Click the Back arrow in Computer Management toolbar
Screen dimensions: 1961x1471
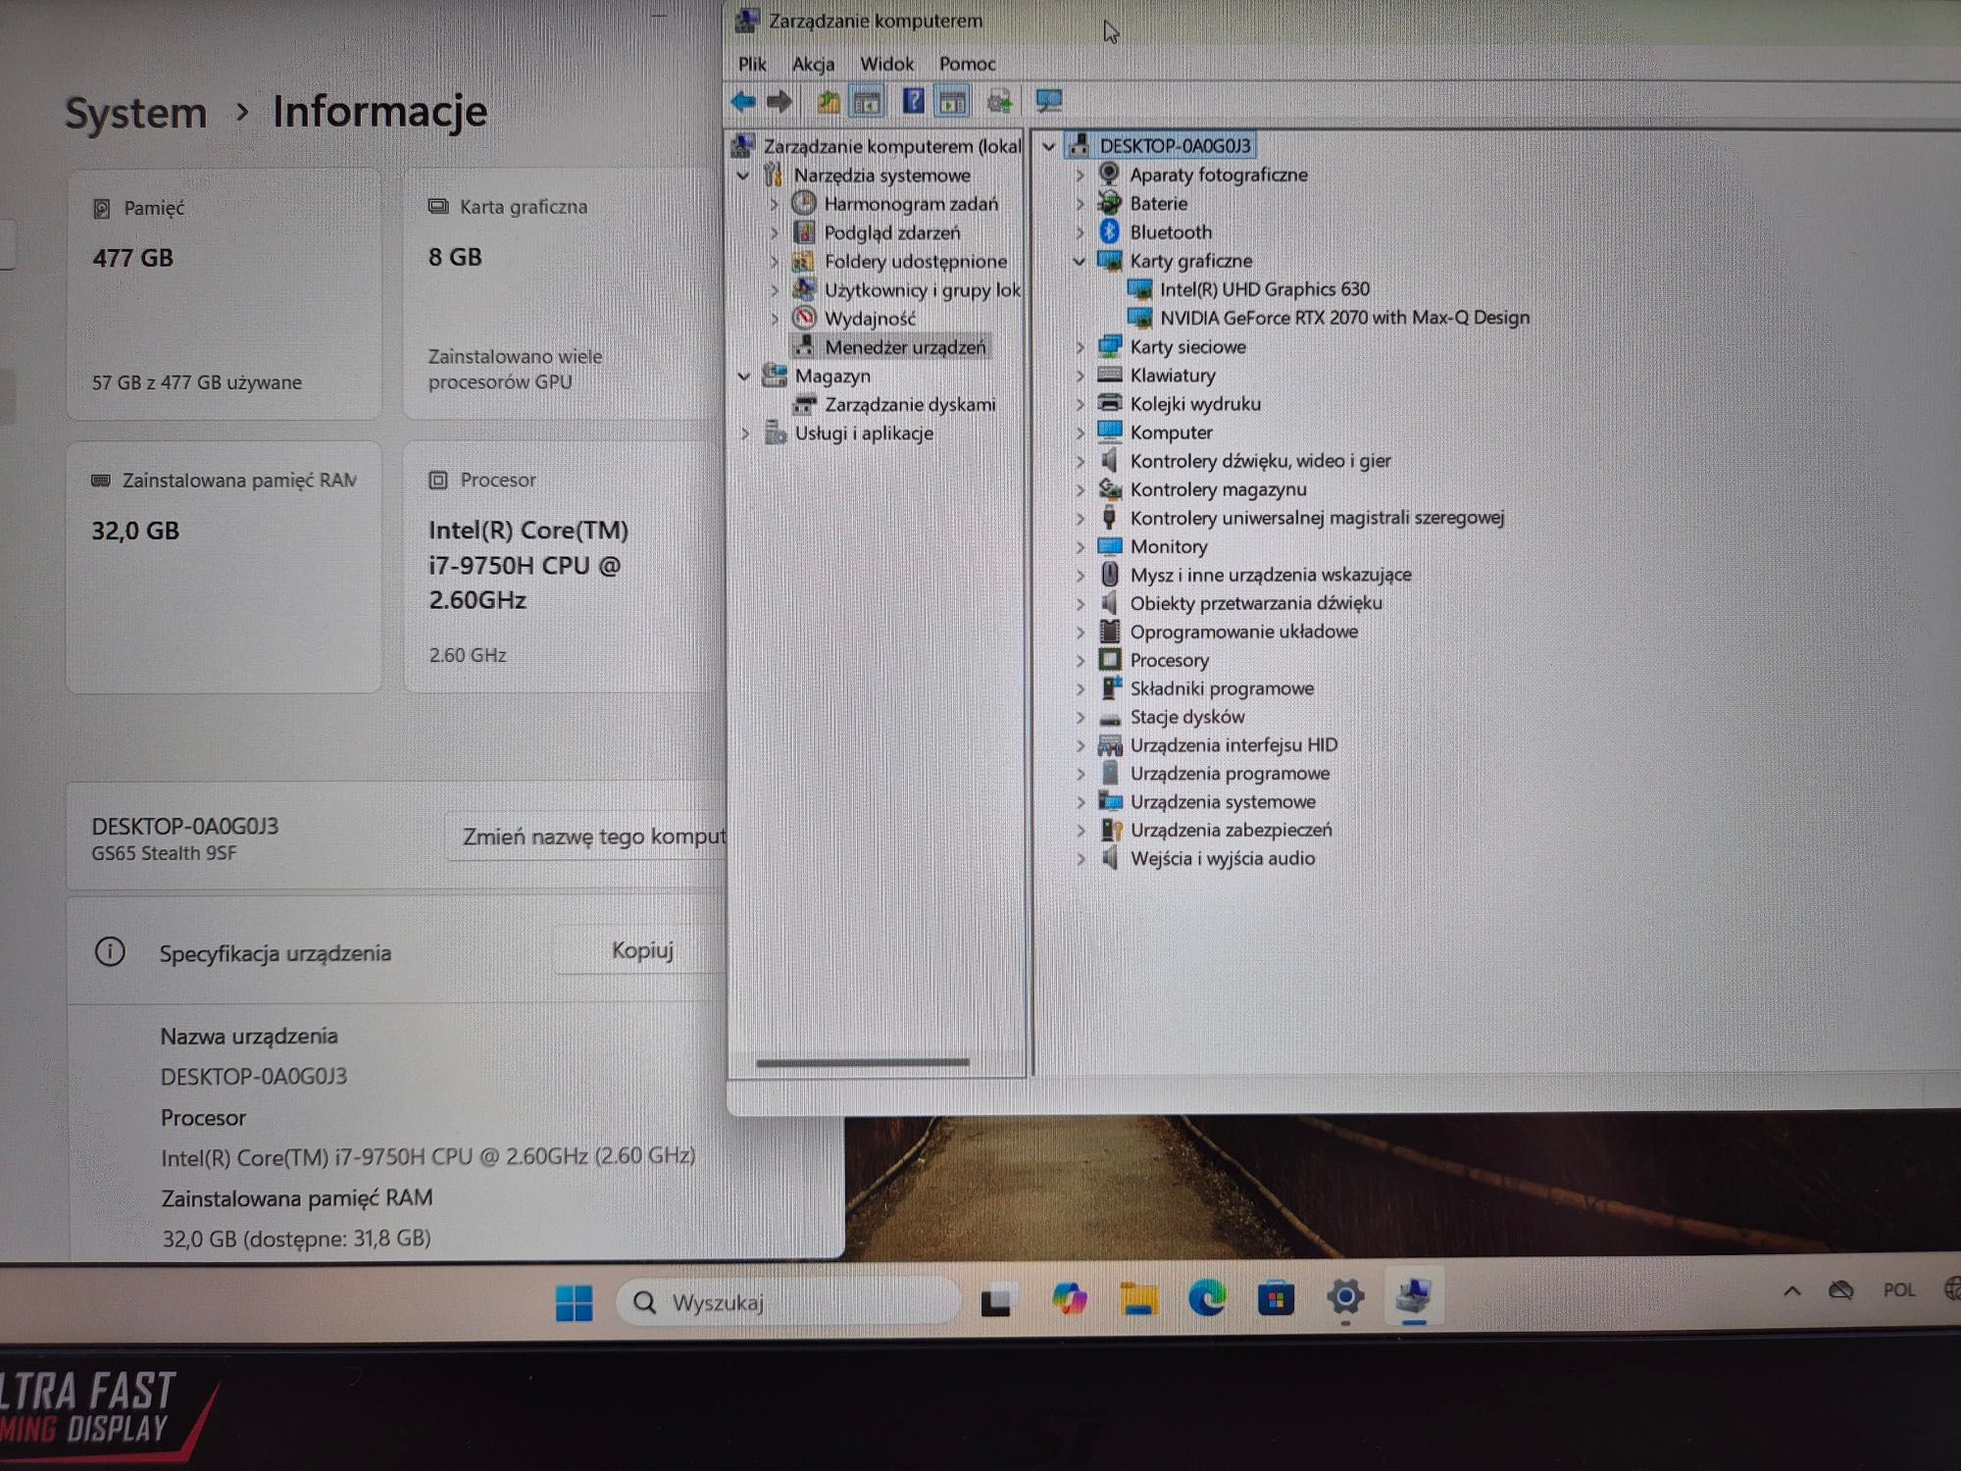pos(743,101)
